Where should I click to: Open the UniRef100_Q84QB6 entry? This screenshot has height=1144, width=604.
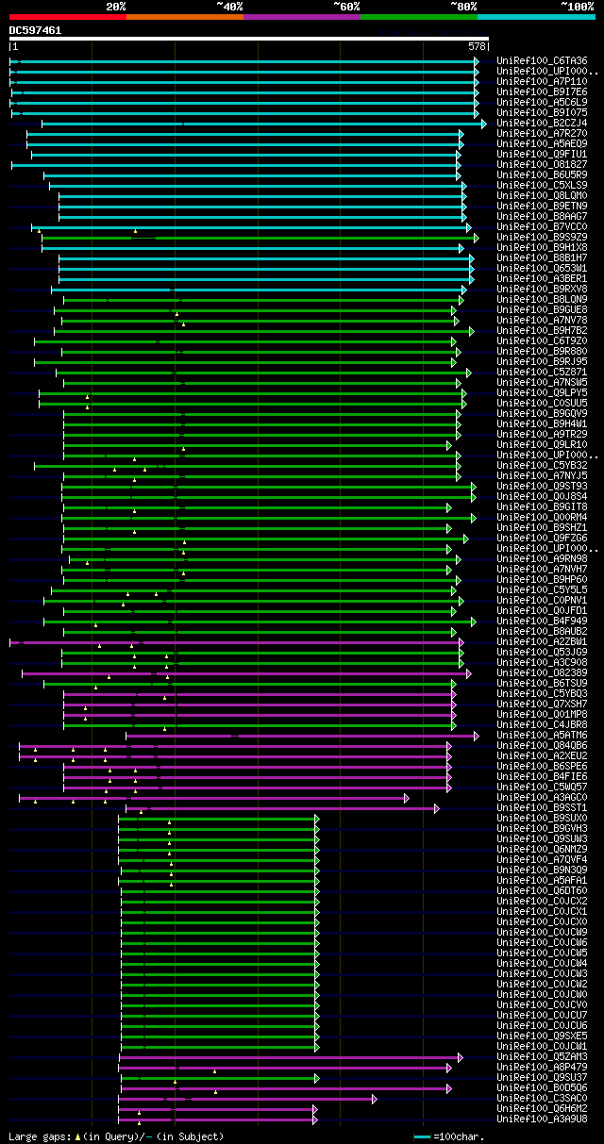coord(542,745)
